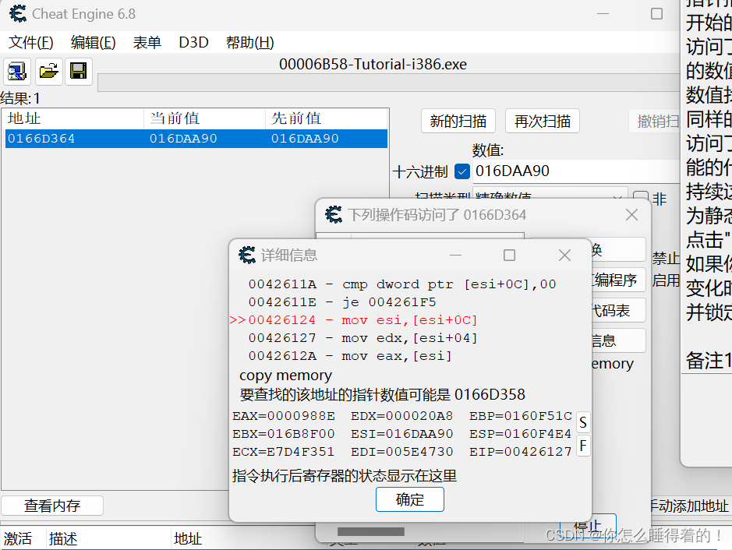Click the EBX=016B8F00 register value
Viewport: 732px width, 550px height.
(284, 434)
